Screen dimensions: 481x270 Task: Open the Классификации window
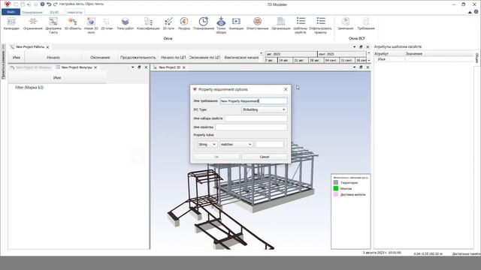point(148,23)
